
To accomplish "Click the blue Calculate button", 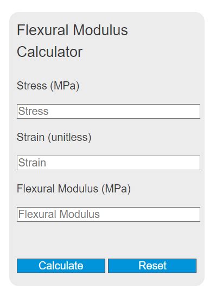I will 61,266.
